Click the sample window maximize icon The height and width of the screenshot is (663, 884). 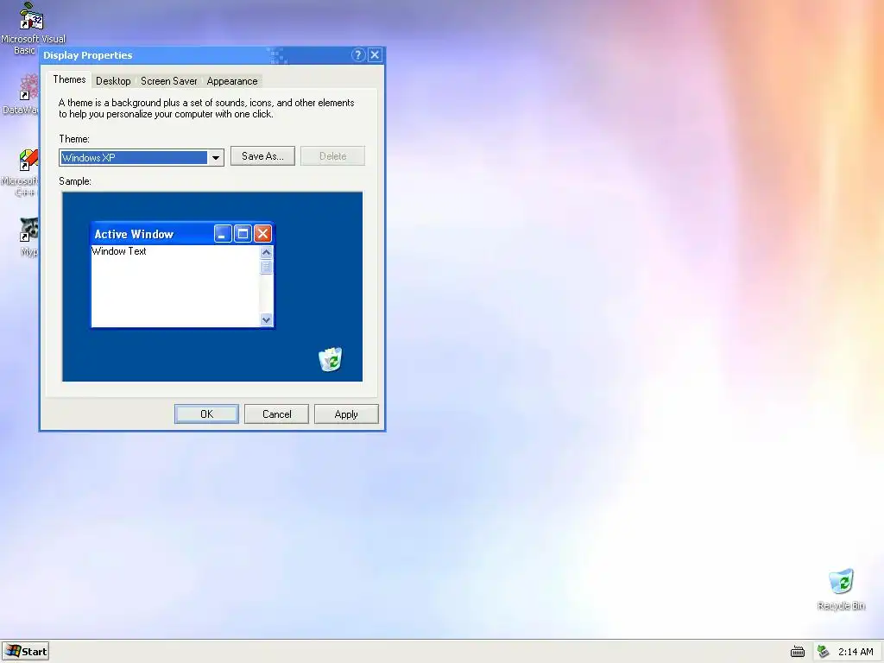(x=243, y=233)
